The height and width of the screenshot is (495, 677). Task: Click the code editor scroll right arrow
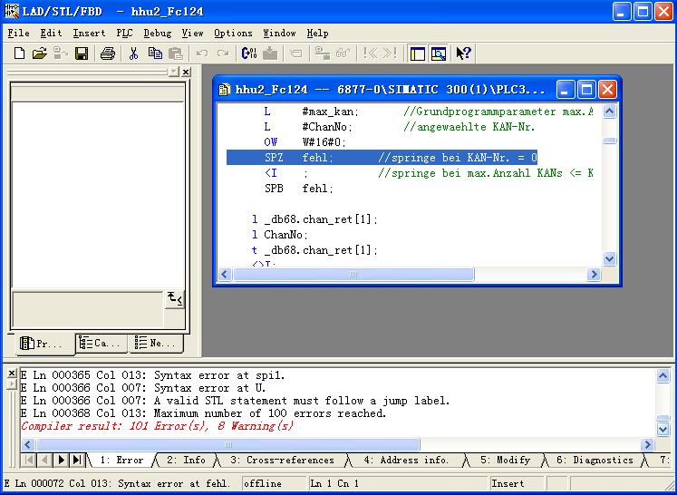594,275
